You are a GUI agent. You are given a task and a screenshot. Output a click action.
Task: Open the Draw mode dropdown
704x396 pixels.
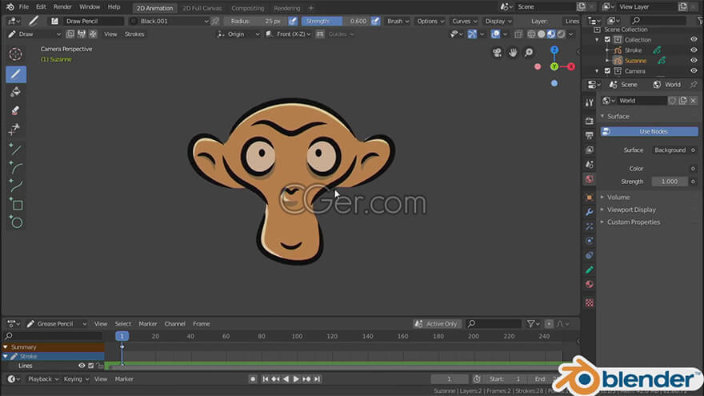34,34
